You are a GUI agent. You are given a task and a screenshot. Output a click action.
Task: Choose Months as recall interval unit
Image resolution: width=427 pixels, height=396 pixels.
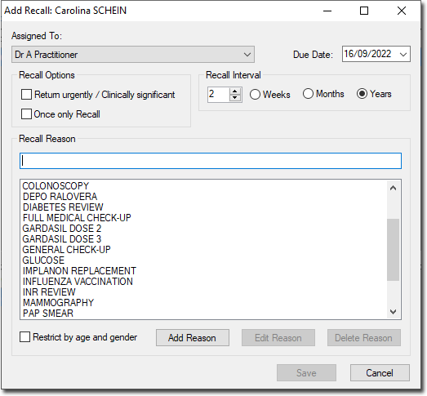[x=308, y=94]
